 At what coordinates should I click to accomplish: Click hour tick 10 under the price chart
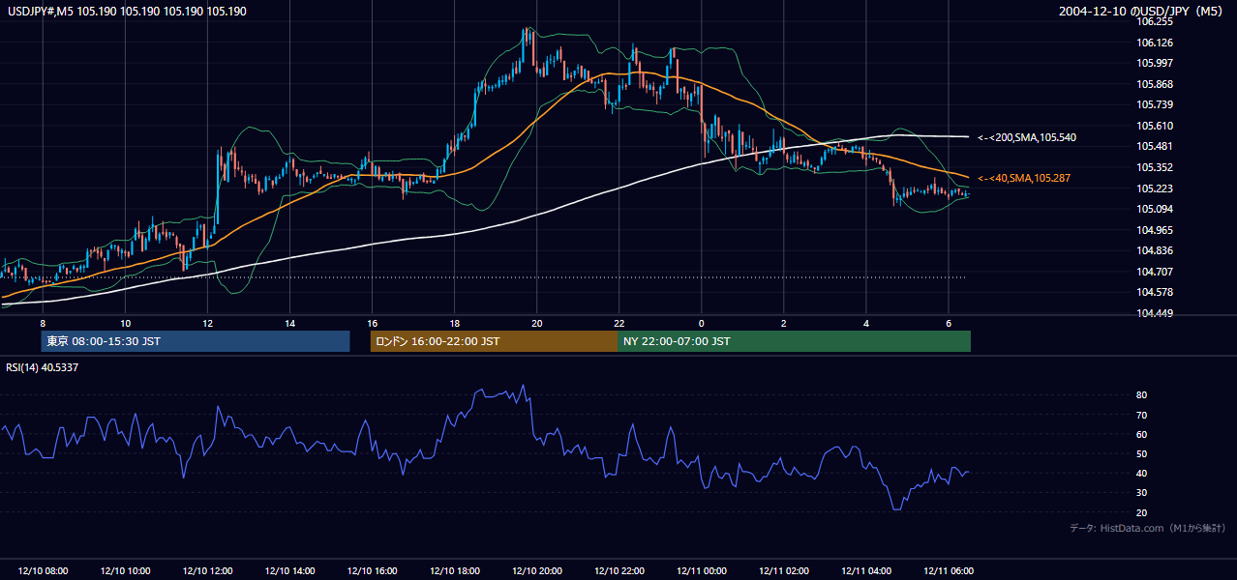click(125, 323)
